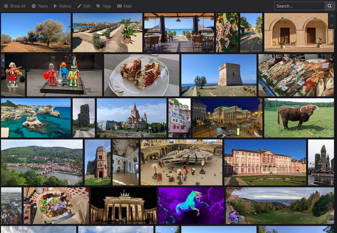Open the coastal stone tower photo
The image size is (337, 233).
219,75
